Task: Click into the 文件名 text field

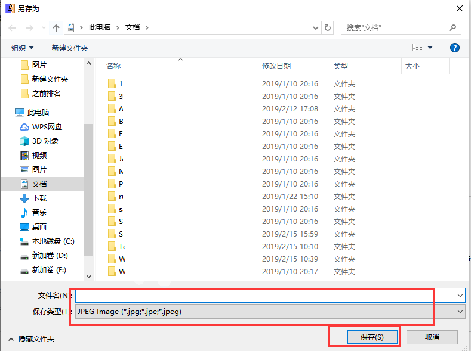Action: 263,296
